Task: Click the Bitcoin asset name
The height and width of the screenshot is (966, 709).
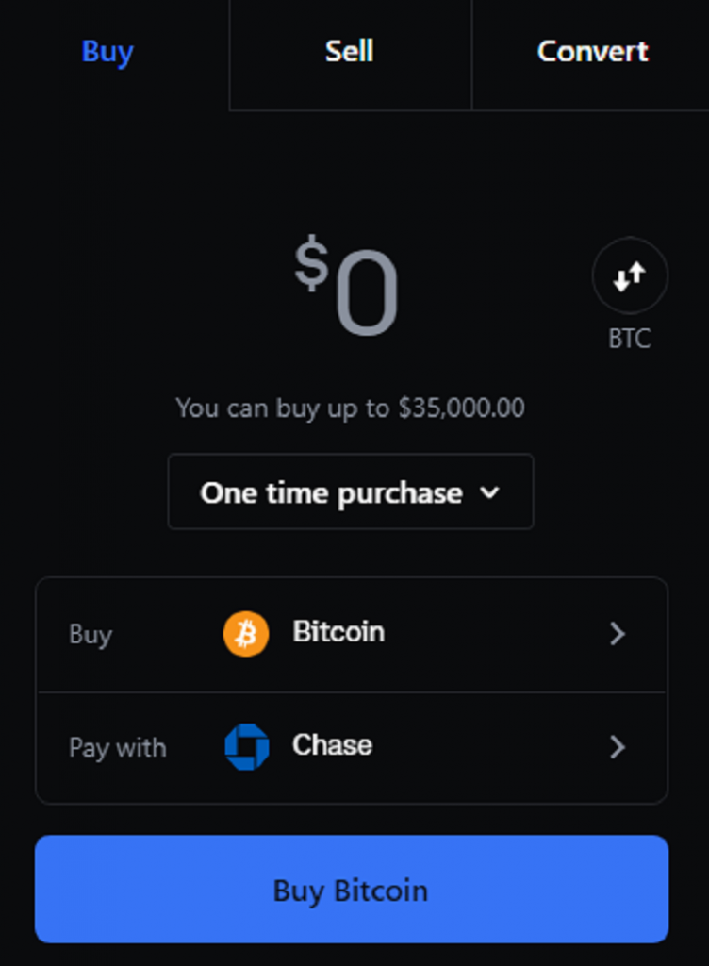Action: 338,632
